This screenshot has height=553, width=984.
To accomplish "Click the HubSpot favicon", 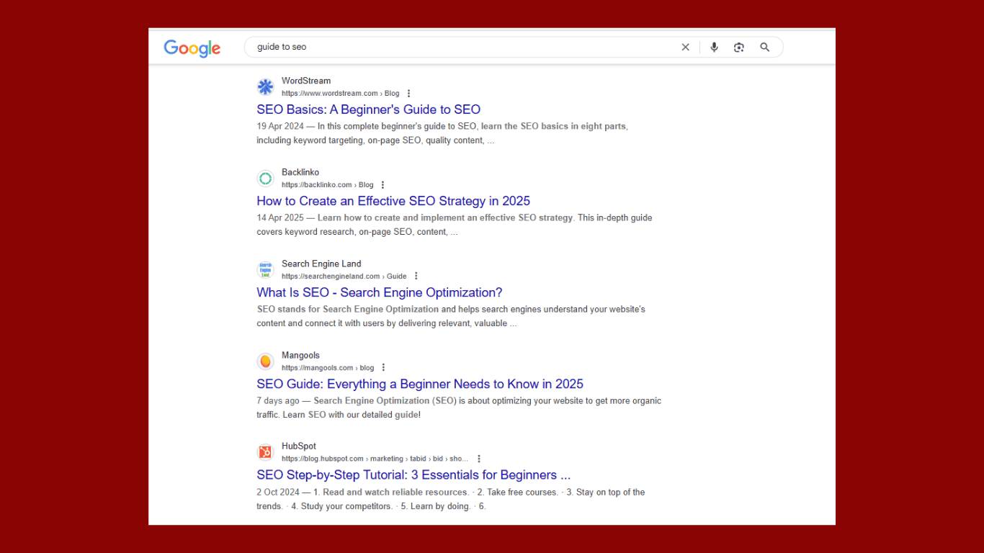I will [266, 452].
